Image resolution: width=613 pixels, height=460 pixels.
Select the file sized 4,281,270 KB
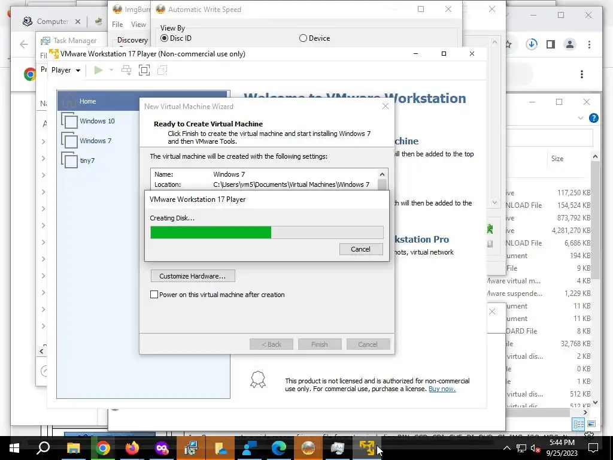tap(571, 231)
